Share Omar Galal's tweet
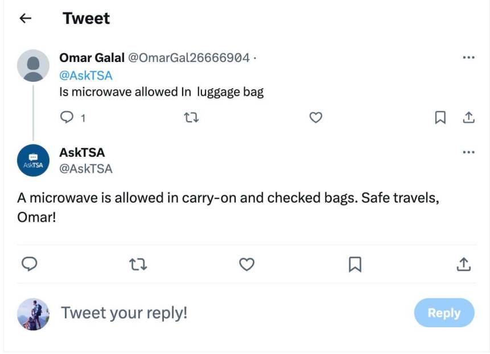Viewport: 490px width, 354px height. [468, 118]
